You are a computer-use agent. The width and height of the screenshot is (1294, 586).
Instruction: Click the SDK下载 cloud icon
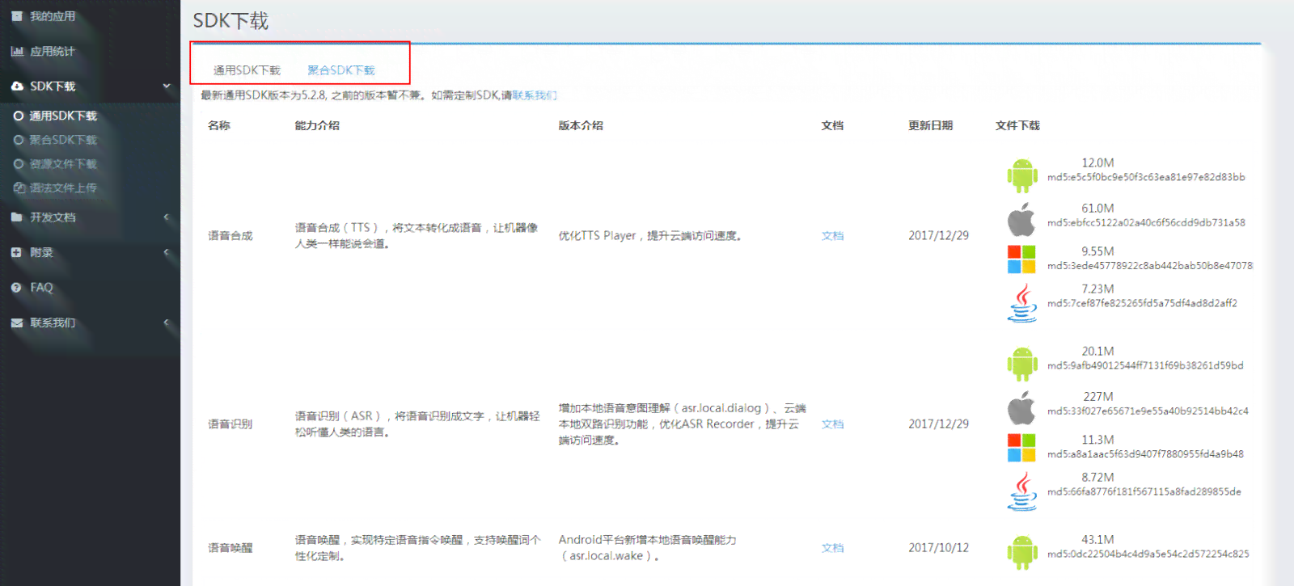(x=17, y=86)
